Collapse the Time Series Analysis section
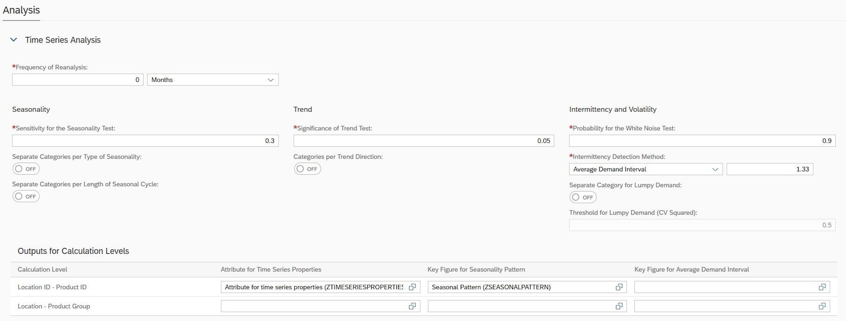The height and width of the screenshot is (321, 846). [13, 40]
